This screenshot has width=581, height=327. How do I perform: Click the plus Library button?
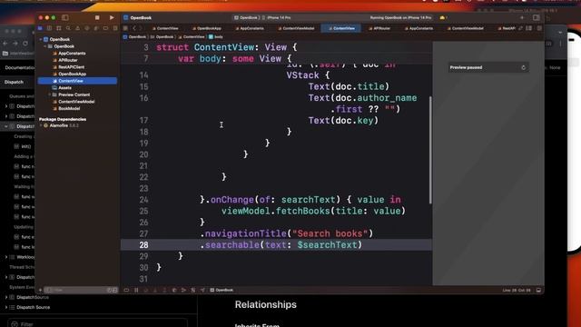522,18
